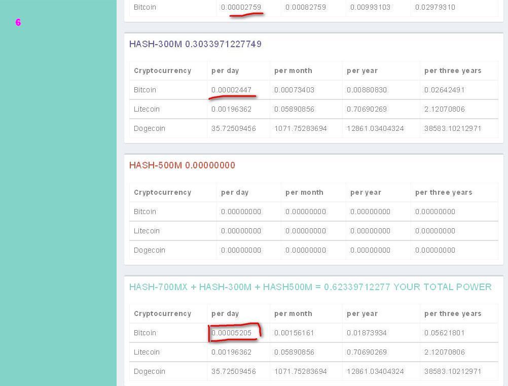Viewport: 508px width, 386px height.
Task: Click 'per year' header in HASH-300M table
Action: coord(362,71)
